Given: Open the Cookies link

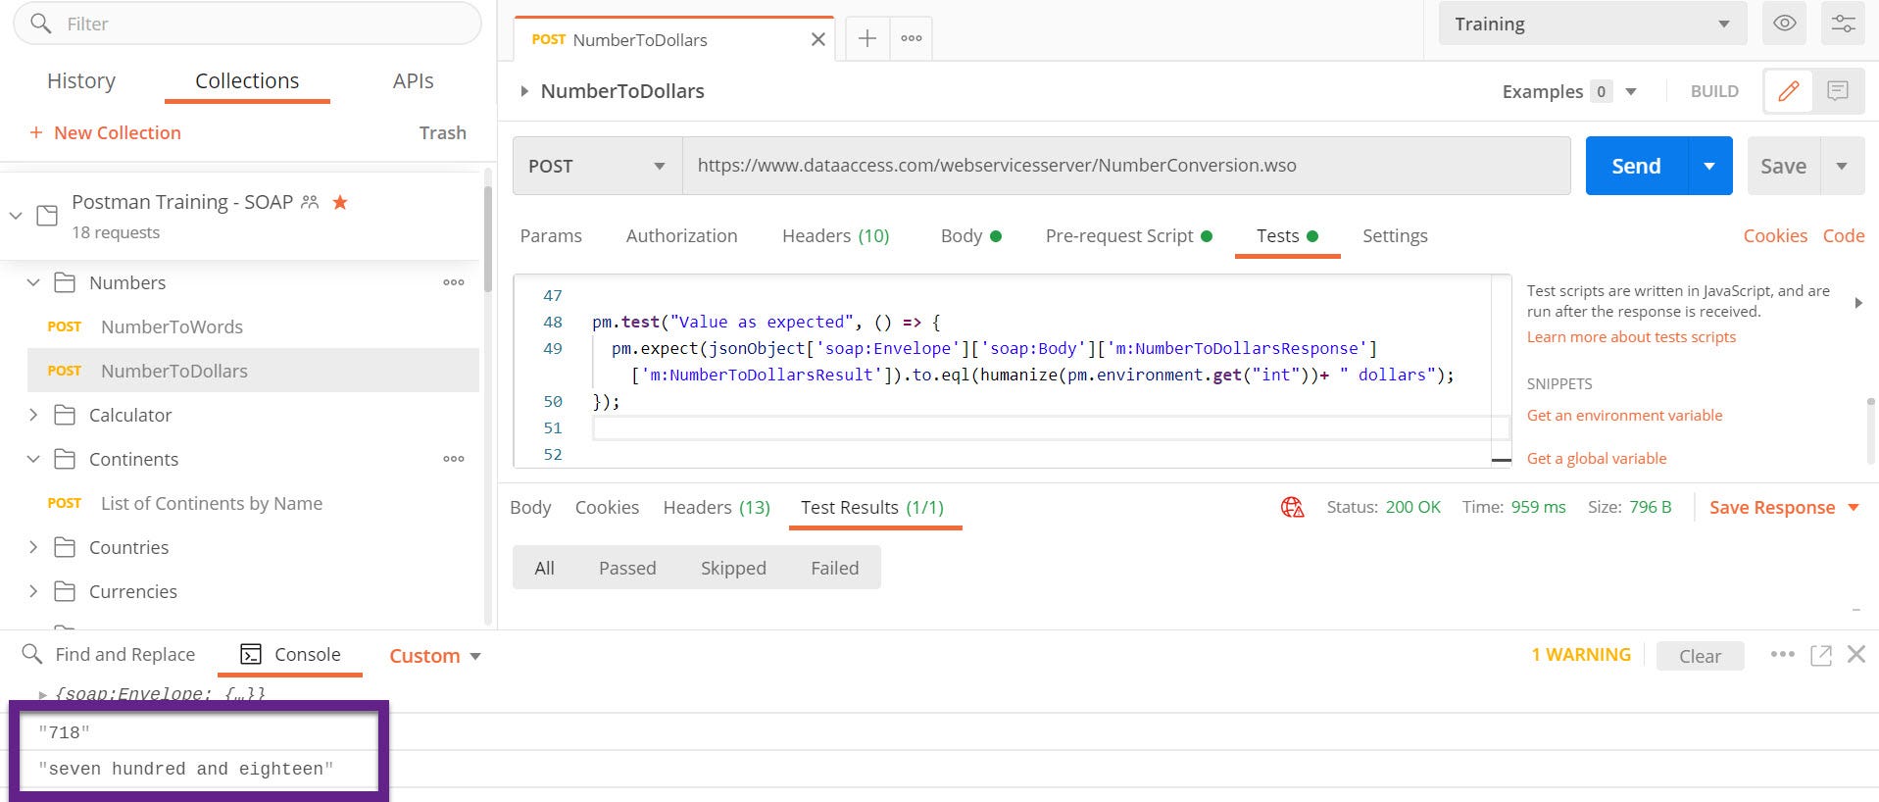Looking at the screenshot, I should tap(1775, 235).
